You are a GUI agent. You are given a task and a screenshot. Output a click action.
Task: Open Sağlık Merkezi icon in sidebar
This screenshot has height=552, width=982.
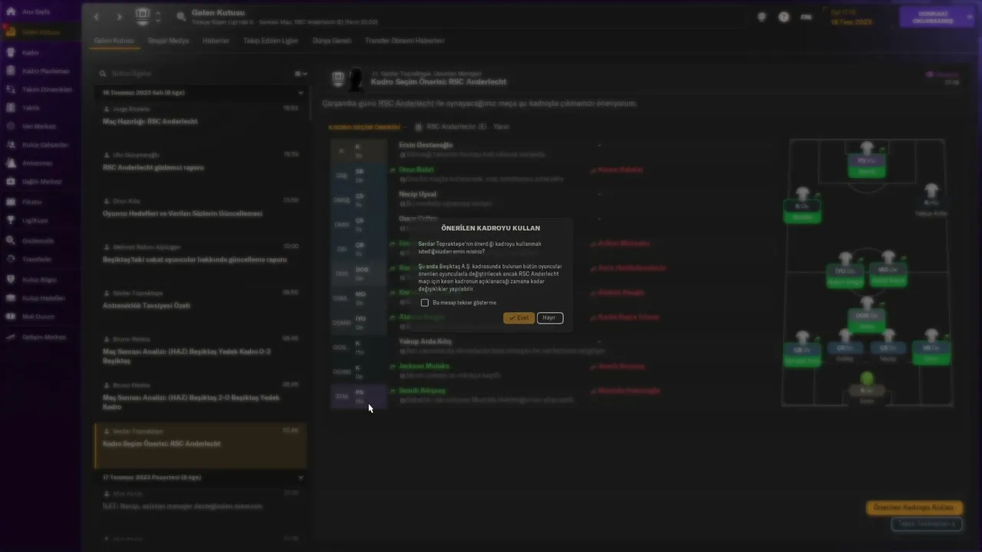[x=11, y=182]
